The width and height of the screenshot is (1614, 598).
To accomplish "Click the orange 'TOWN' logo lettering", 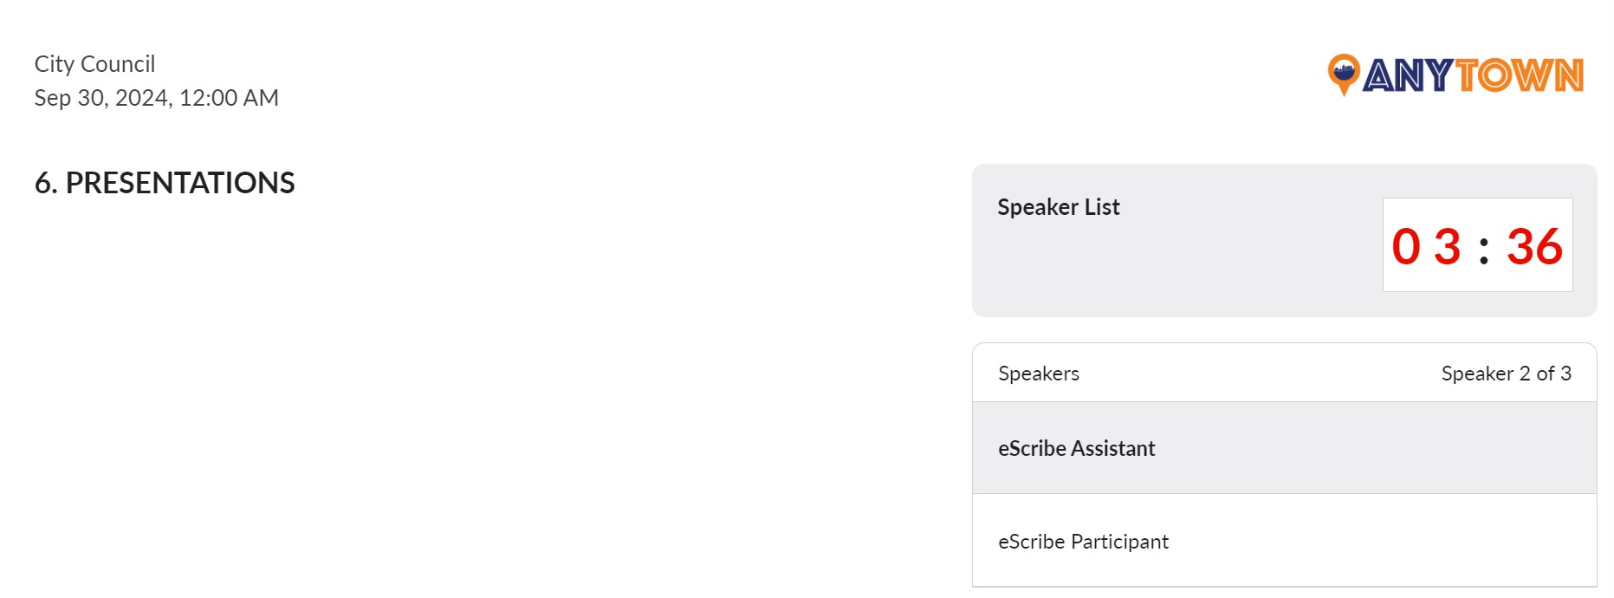I will [1520, 76].
